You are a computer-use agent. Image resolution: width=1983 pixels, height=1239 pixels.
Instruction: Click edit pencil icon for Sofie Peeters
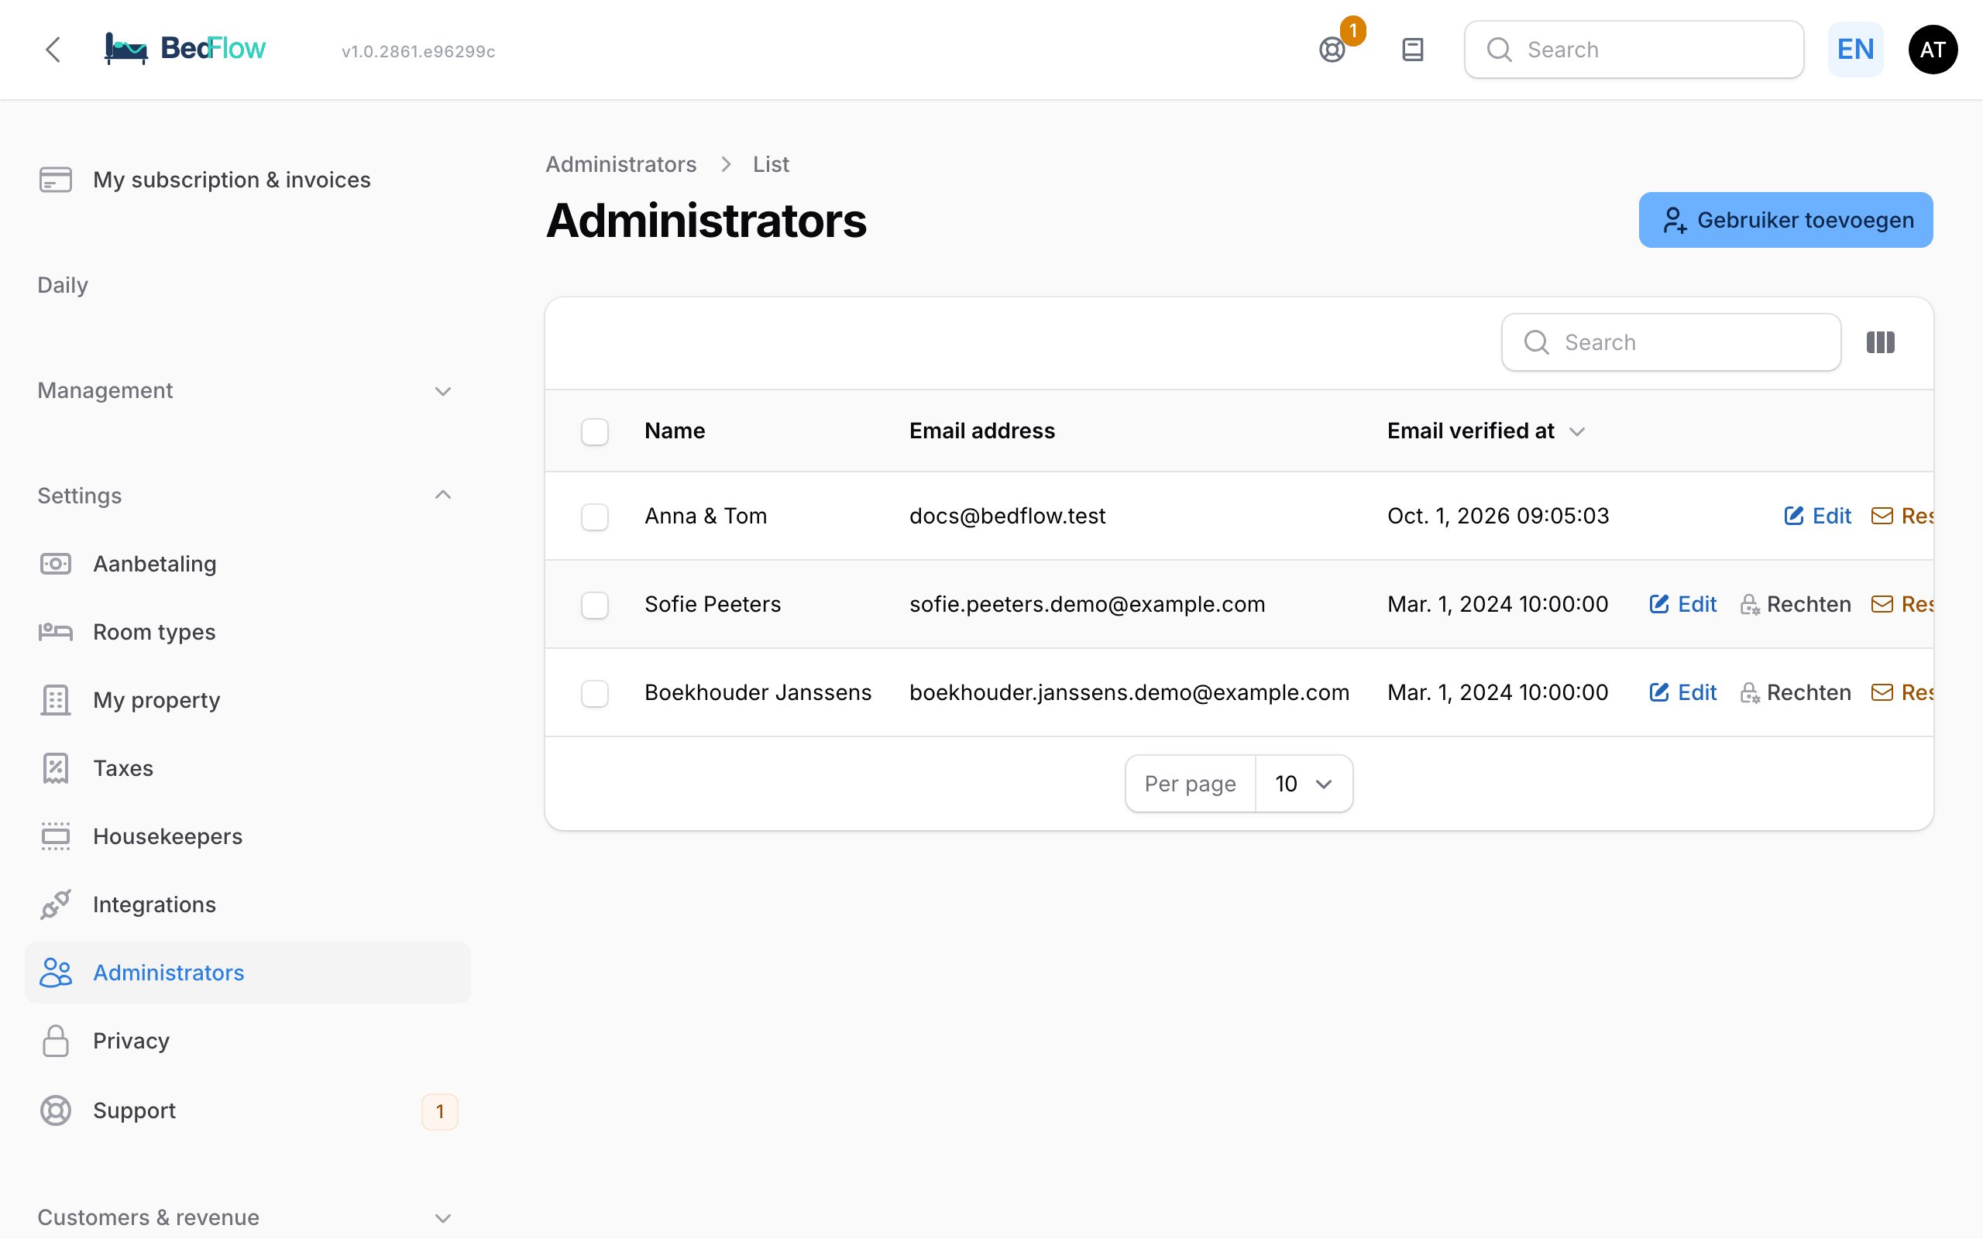coord(1659,604)
